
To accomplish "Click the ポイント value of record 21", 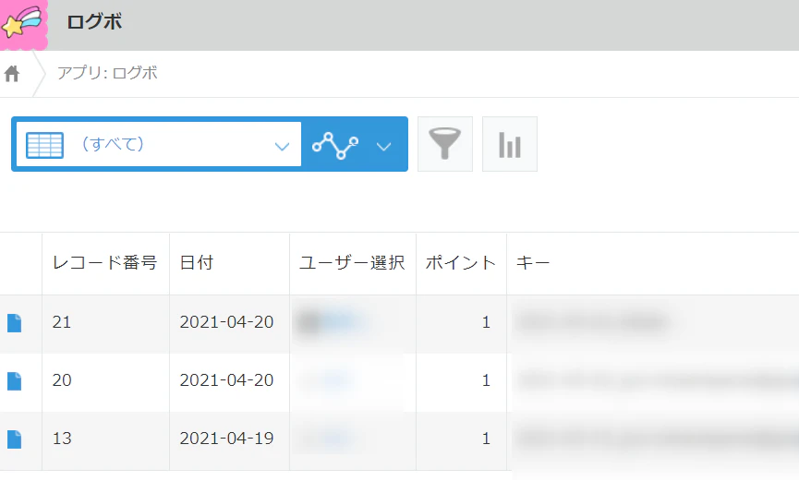I will [486, 322].
